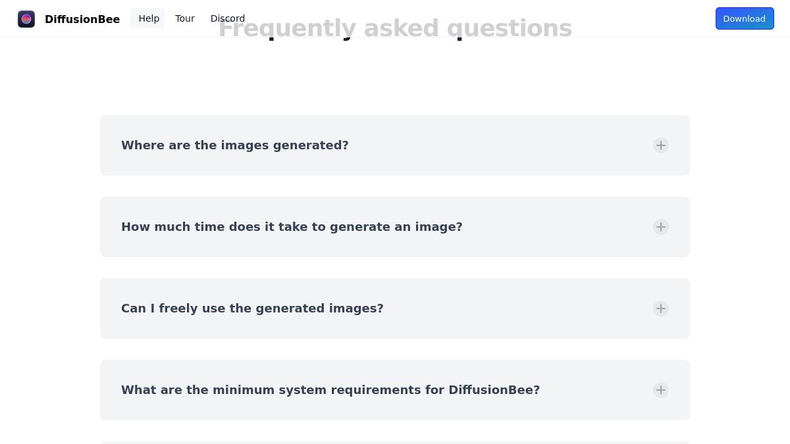Open plus icon beside 'Can I freely use' question
This screenshot has height=444, width=790.
click(661, 308)
